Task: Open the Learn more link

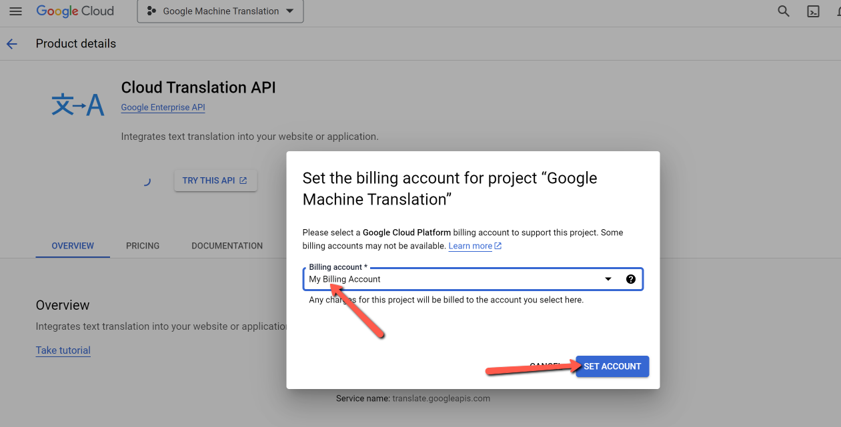Action: [470, 246]
